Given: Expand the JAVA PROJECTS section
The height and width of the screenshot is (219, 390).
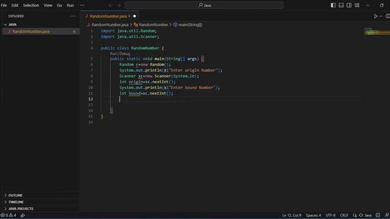Looking at the screenshot, I should point(41,209).
